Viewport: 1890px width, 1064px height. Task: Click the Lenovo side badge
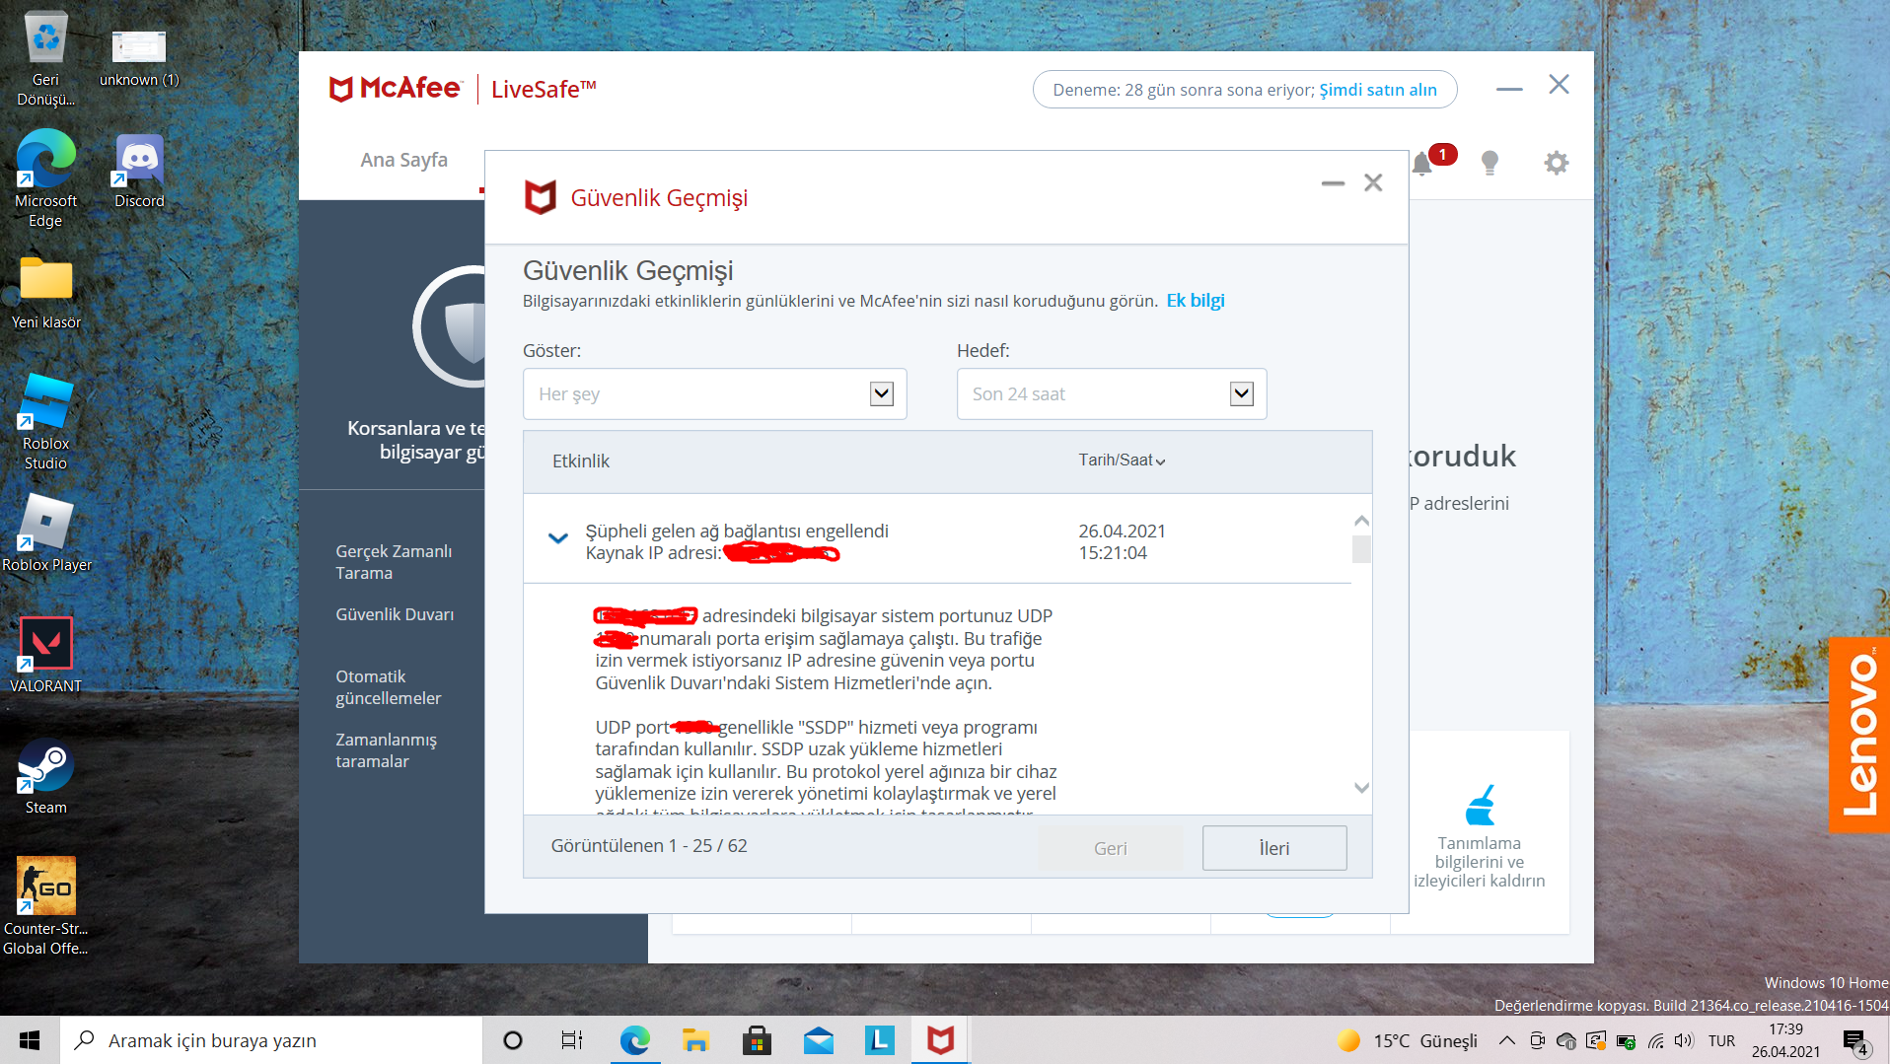(x=1859, y=735)
